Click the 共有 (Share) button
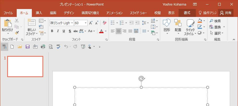Screen dimensions: 238x106 pyautogui.click(x=226, y=13)
